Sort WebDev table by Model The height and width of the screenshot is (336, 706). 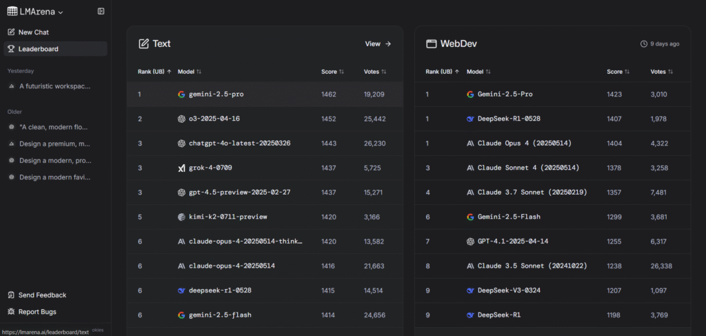[x=478, y=72]
